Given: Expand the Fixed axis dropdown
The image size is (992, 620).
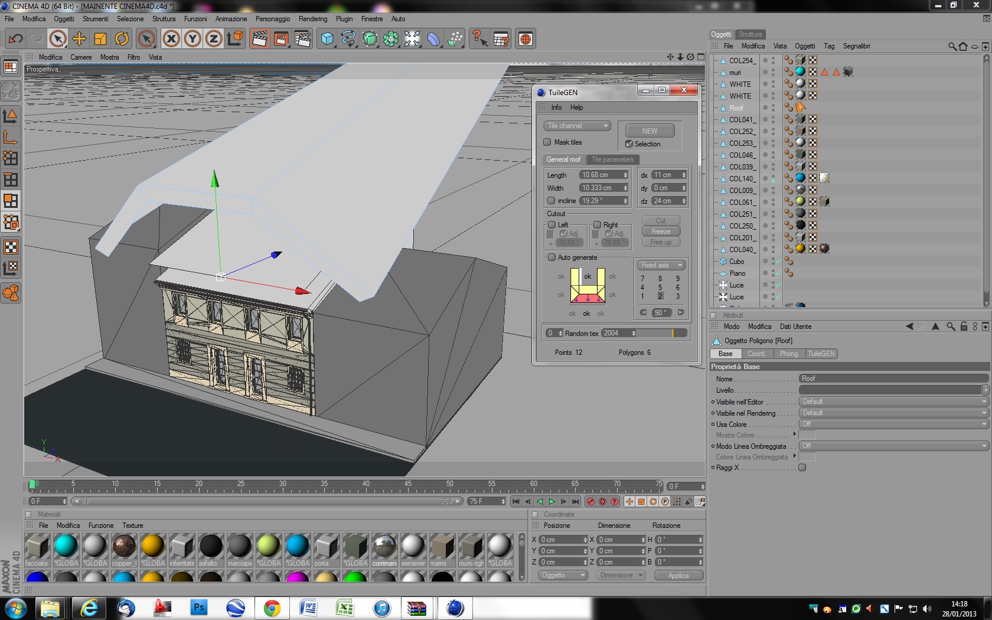Looking at the screenshot, I should [662, 265].
